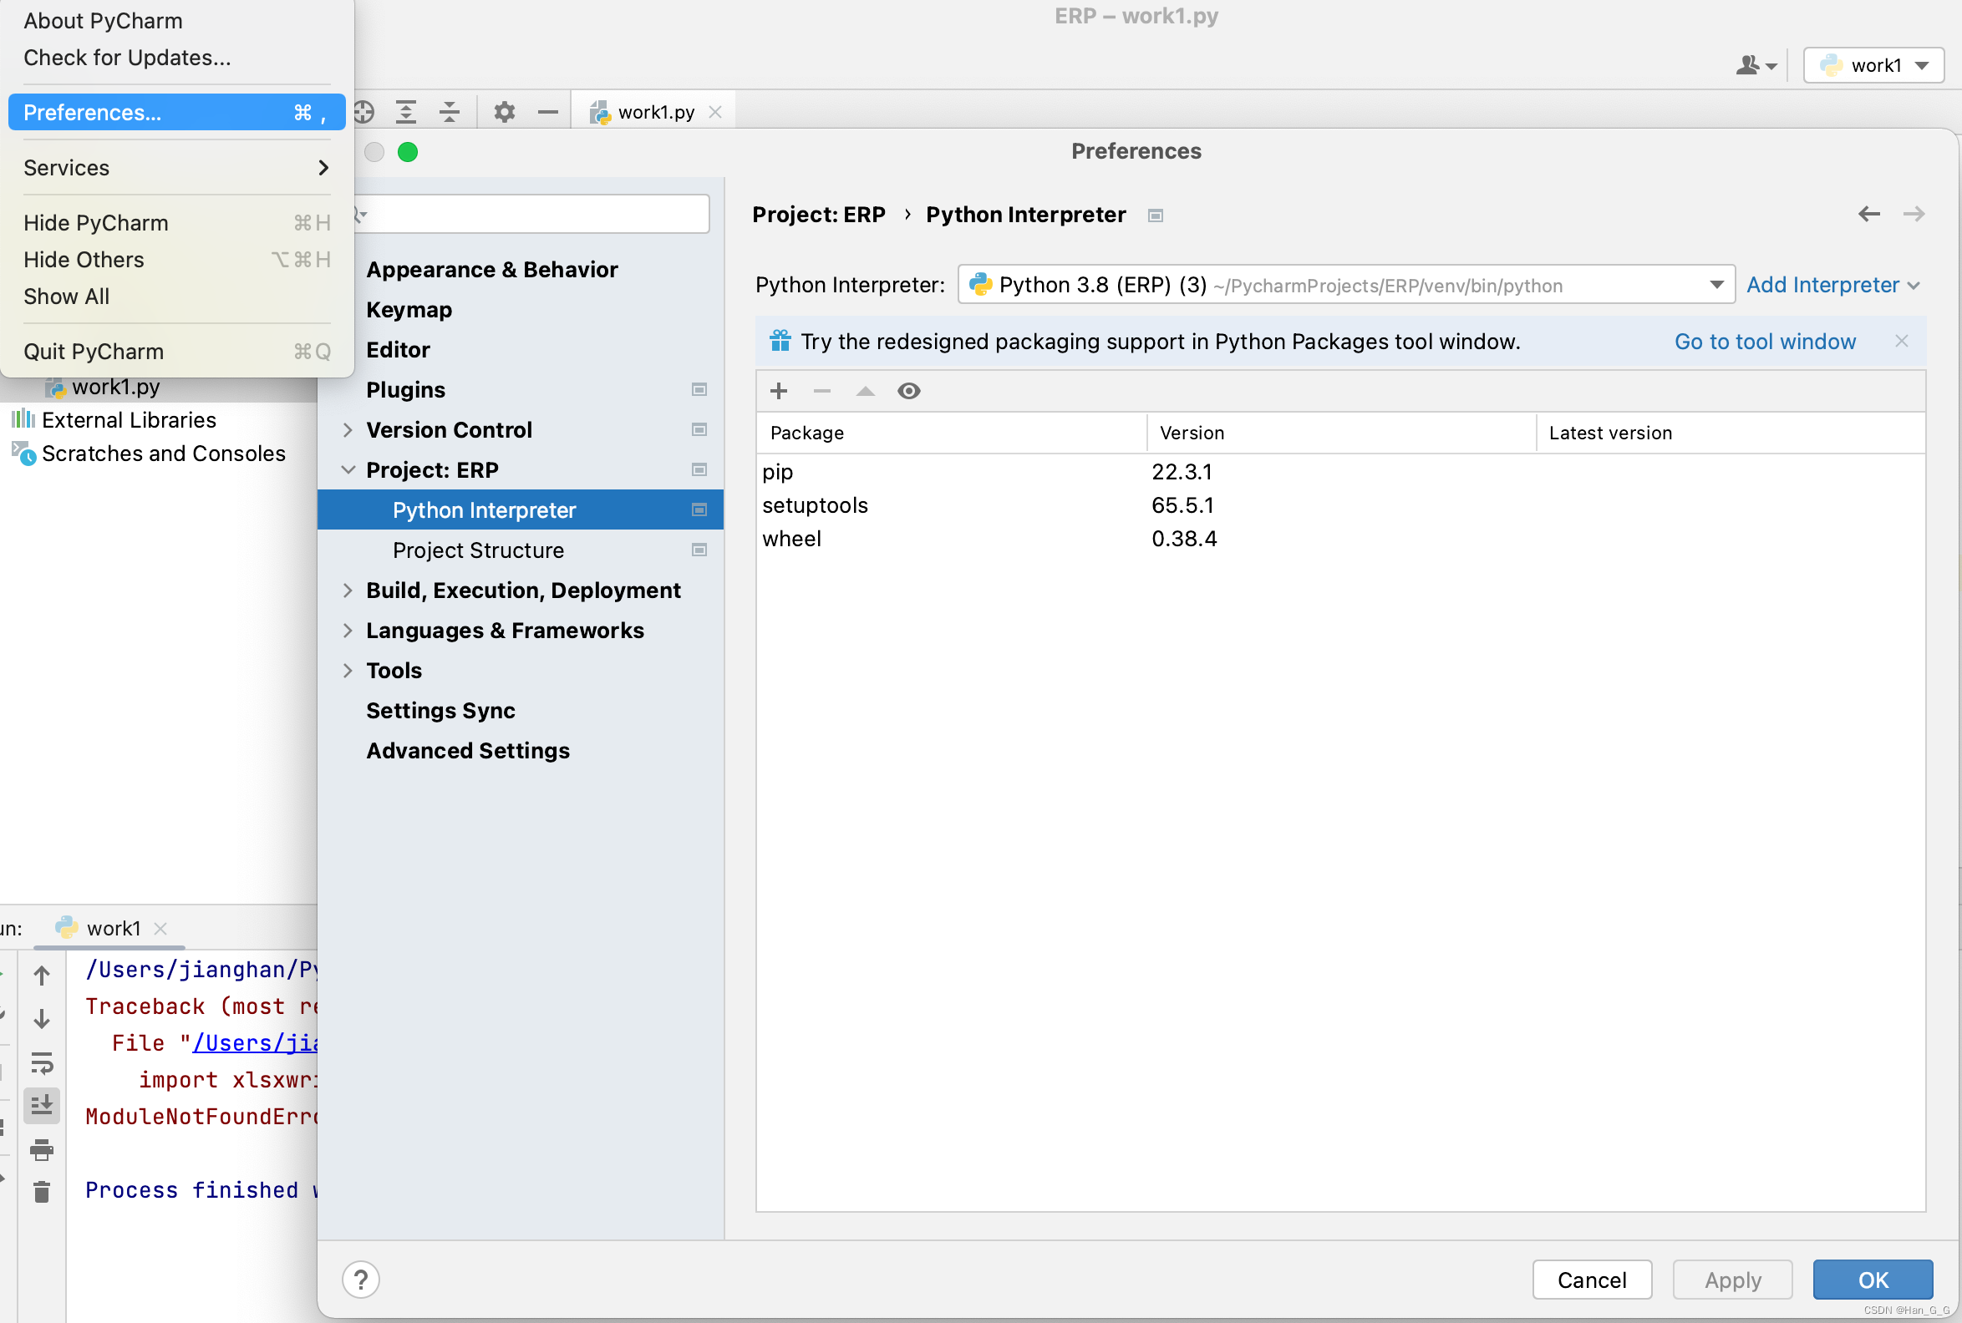Open the work1 run configuration dropdown

[1873, 65]
